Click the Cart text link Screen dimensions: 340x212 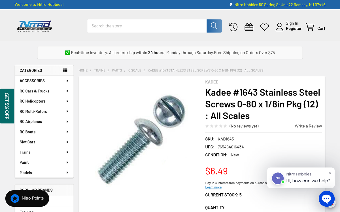(x=321, y=29)
